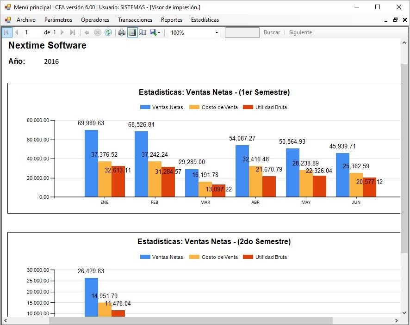
Task: Click year value 2016
Action: pos(51,61)
